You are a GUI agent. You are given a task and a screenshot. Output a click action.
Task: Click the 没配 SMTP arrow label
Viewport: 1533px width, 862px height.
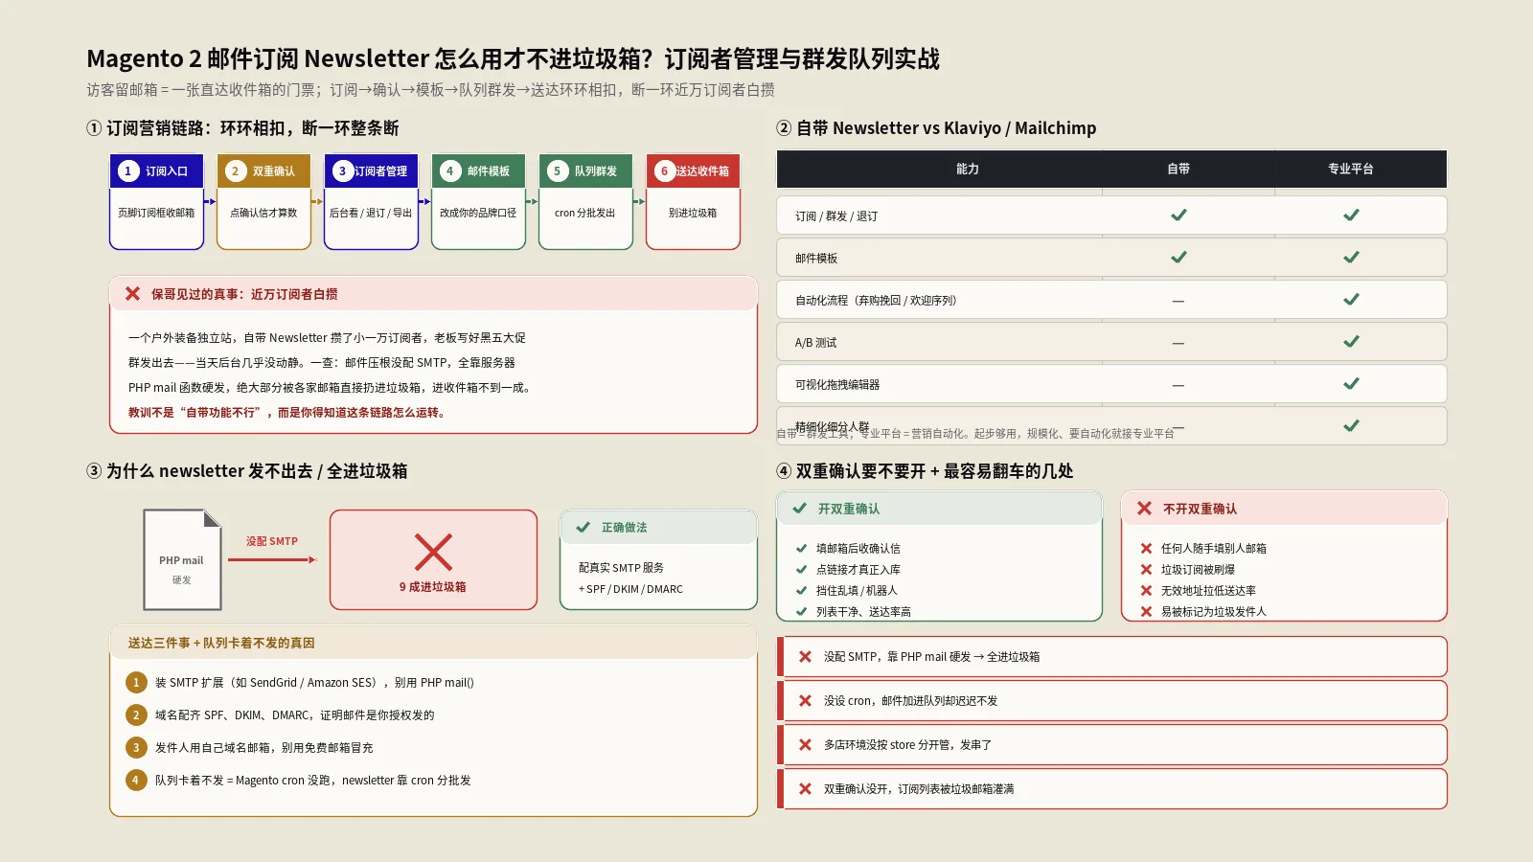point(272,542)
